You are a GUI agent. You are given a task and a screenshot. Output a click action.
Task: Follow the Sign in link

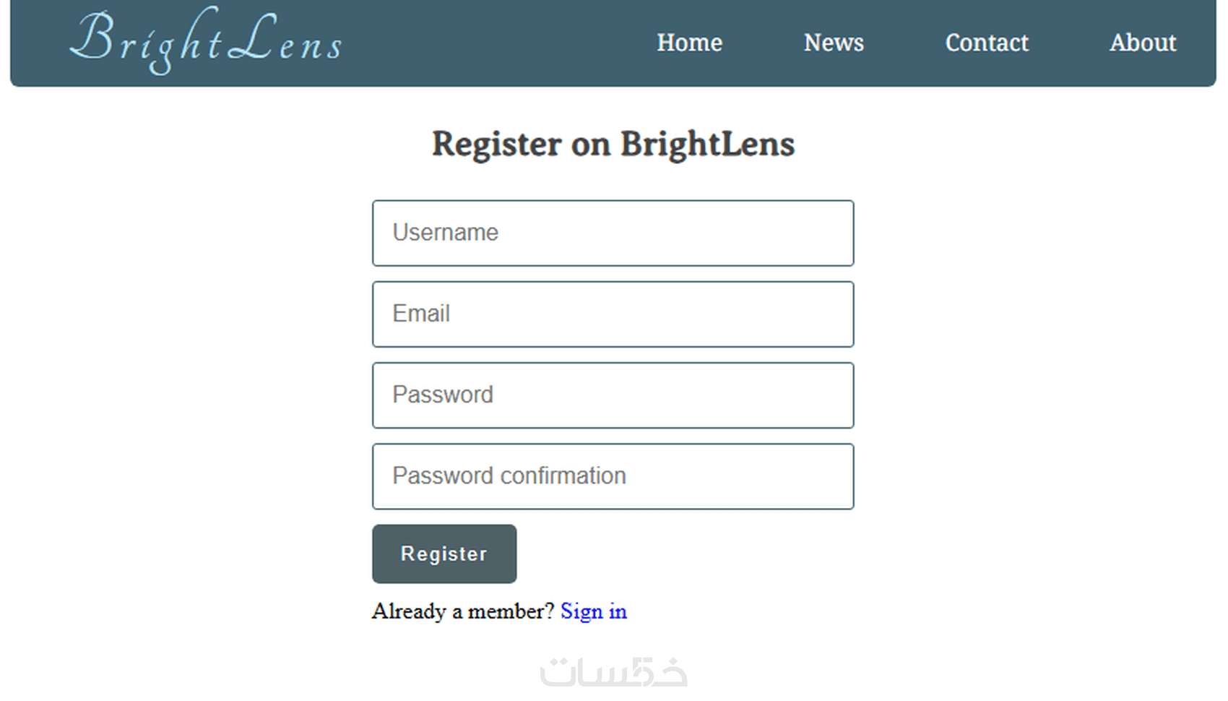[x=594, y=611]
